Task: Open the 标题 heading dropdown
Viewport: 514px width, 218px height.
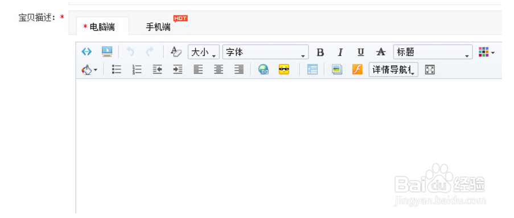Action: pos(433,52)
